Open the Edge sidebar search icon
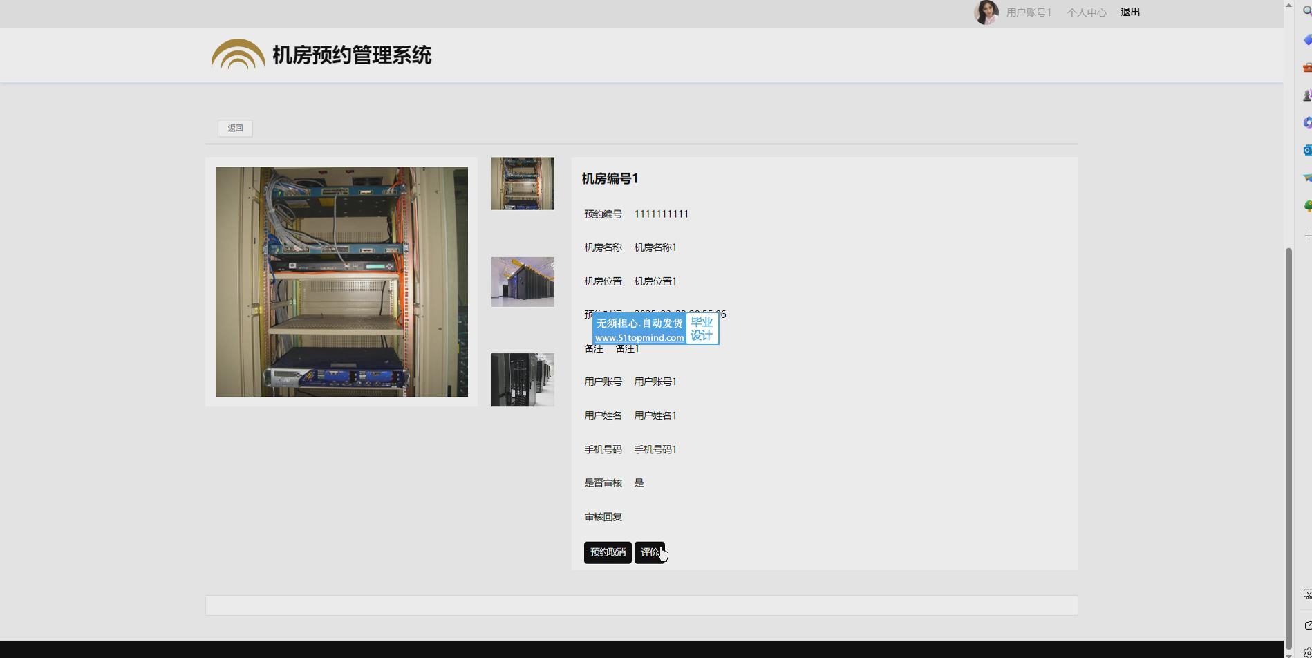The image size is (1312, 658). 1306,11
